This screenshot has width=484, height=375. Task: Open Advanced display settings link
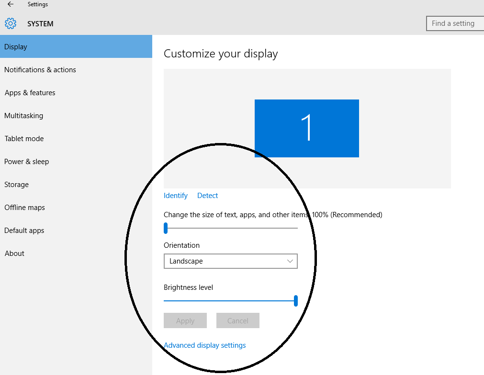205,345
